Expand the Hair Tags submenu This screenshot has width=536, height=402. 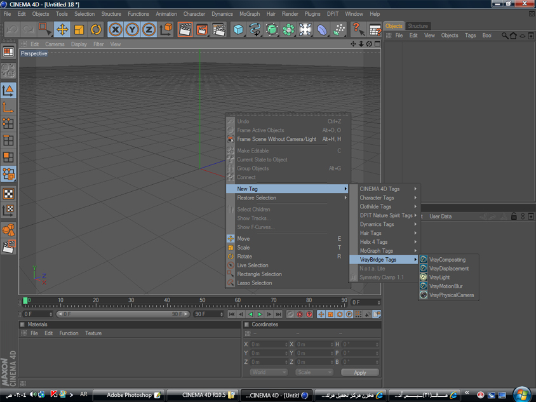pos(385,233)
